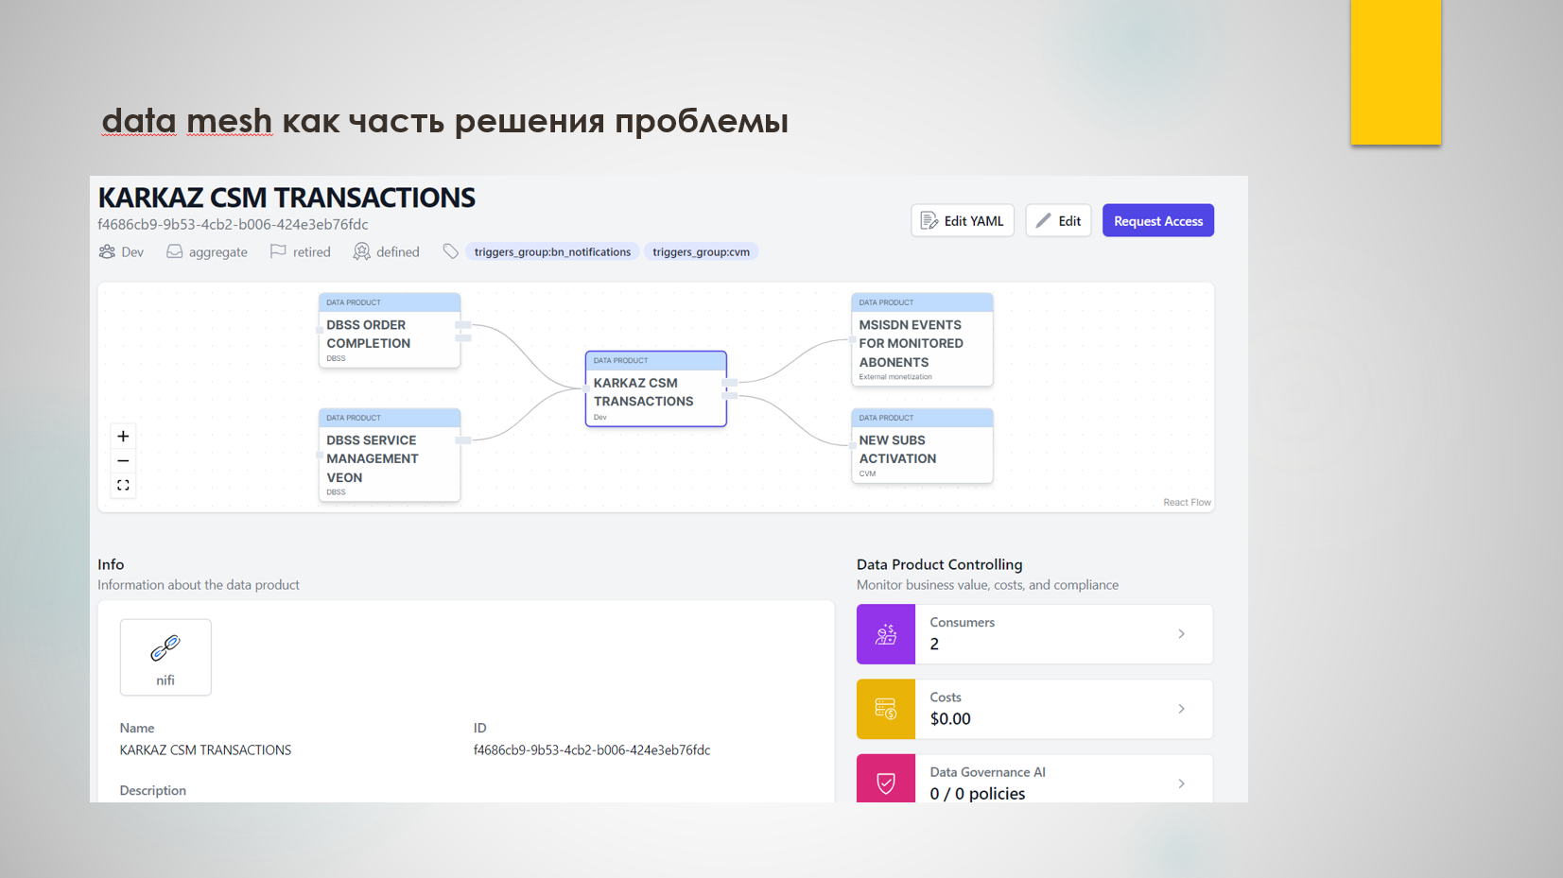1563x878 pixels.
Task: Click the tag icon before triggers labels
Action: point(451,251)
